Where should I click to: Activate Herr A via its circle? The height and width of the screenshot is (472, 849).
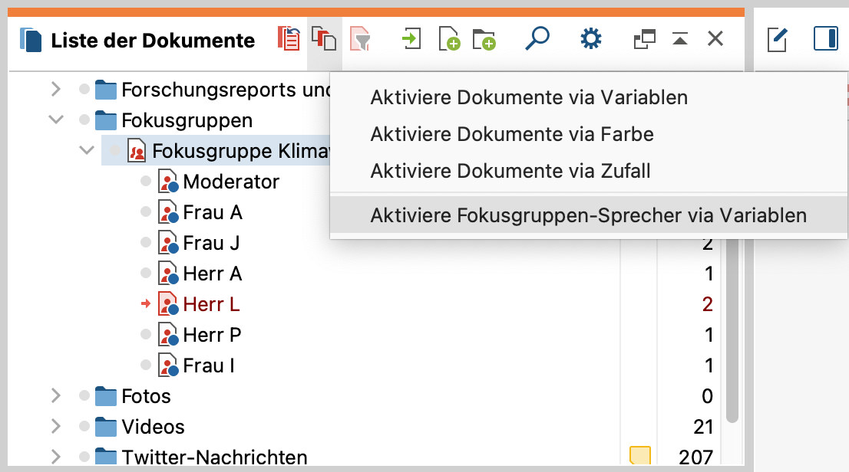(146, 273)
